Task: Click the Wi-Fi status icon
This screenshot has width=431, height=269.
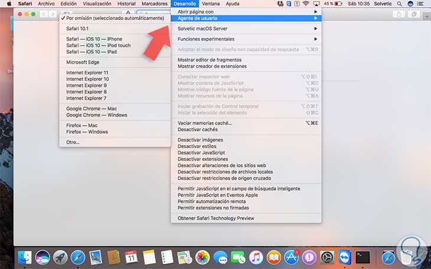Action: click(x=306, y=4)
